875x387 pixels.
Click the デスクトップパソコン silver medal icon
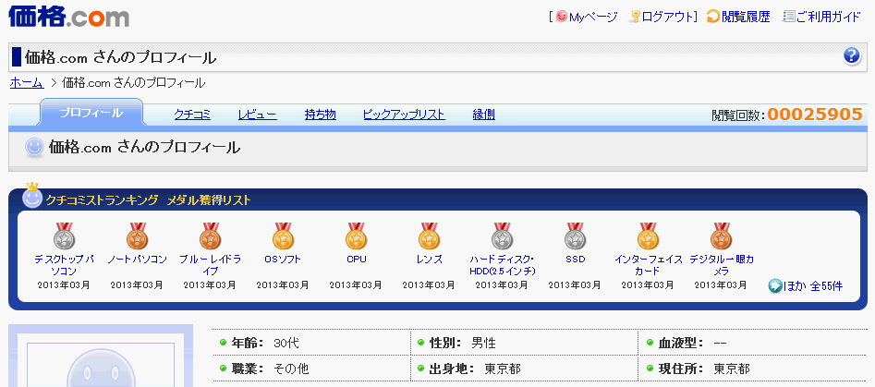[x=64, y=236]
